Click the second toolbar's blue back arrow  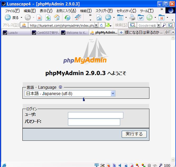tap(108, 18)
